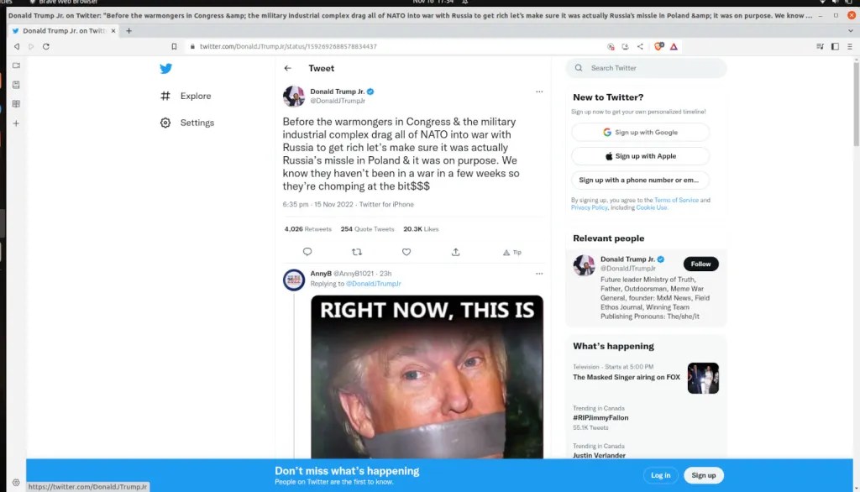Screen dimensions: 860x492
Task: Go back using the arrow beside Tweet
Action: (x=288, y=69)
